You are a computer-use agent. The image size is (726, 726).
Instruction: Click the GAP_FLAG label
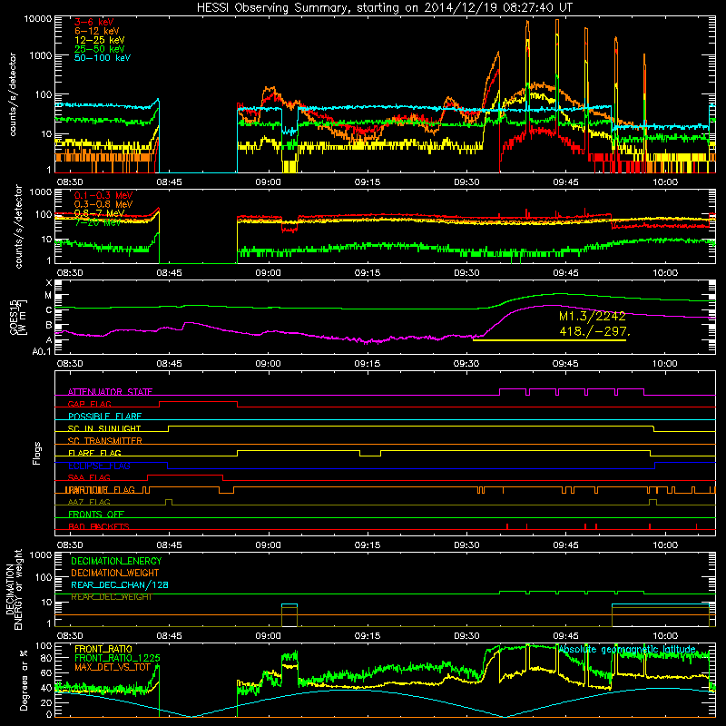point(89,404)
